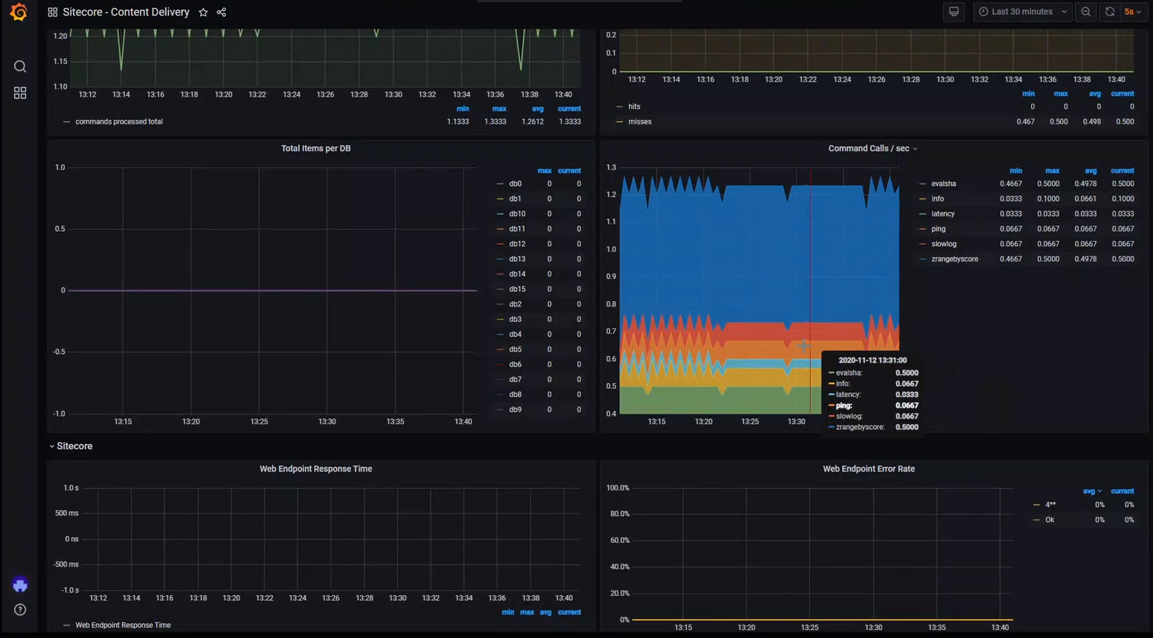Open the Grafana home logo
Viewport: 1153px width, 638px height.
(19, 12)
